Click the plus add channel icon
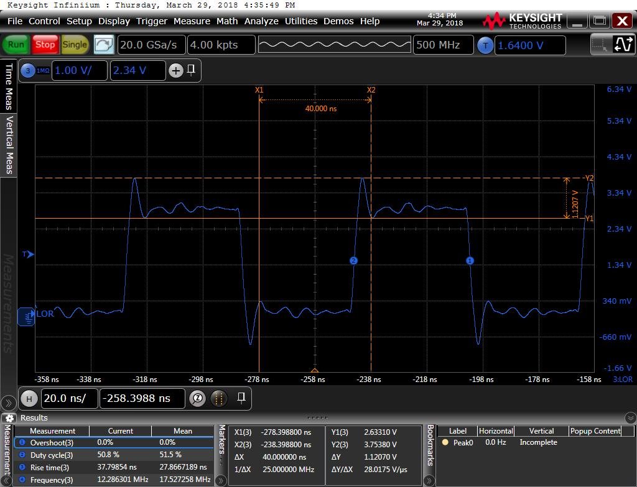 click(x=176, y=71)
